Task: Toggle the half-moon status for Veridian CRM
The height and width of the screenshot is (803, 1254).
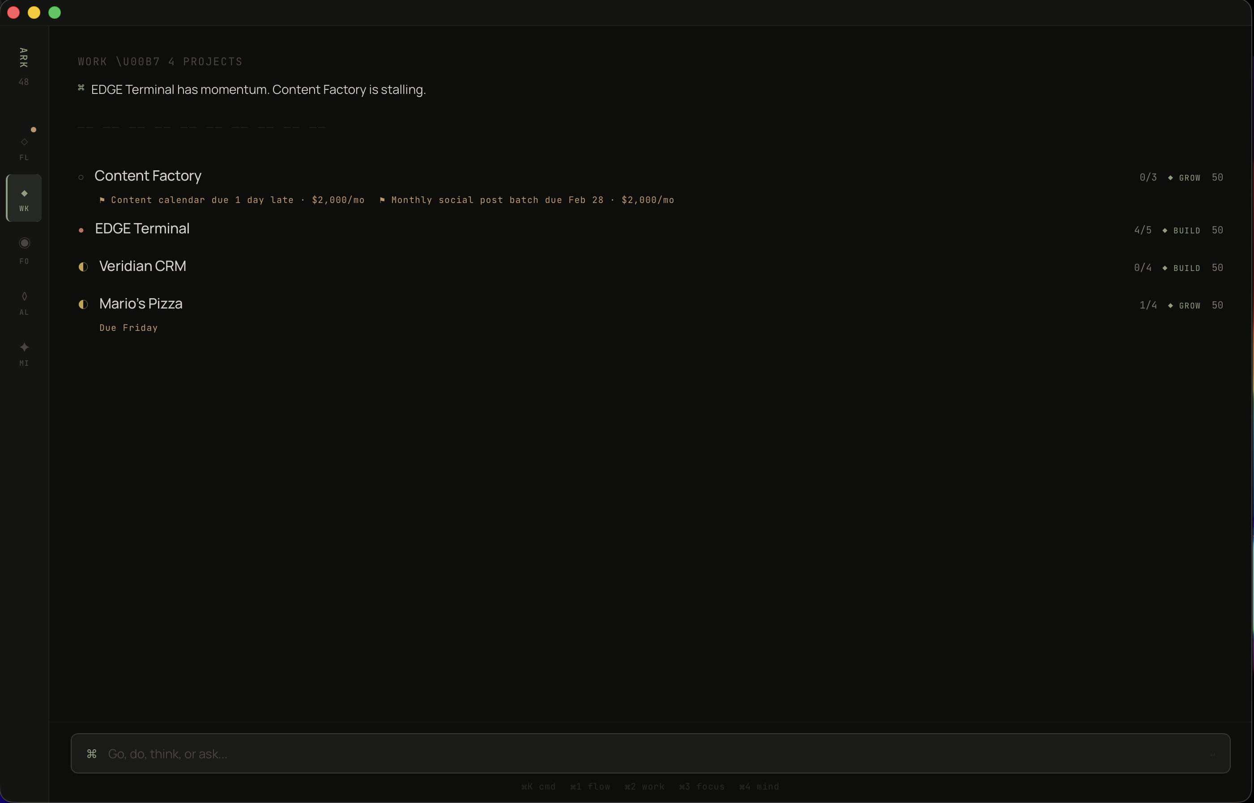Action: tap(84, 266)
